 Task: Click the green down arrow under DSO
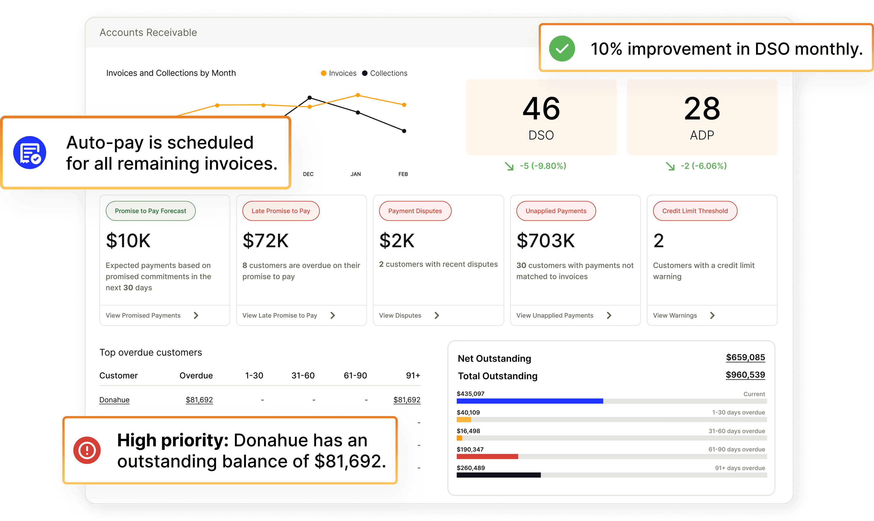coord(509,166)
